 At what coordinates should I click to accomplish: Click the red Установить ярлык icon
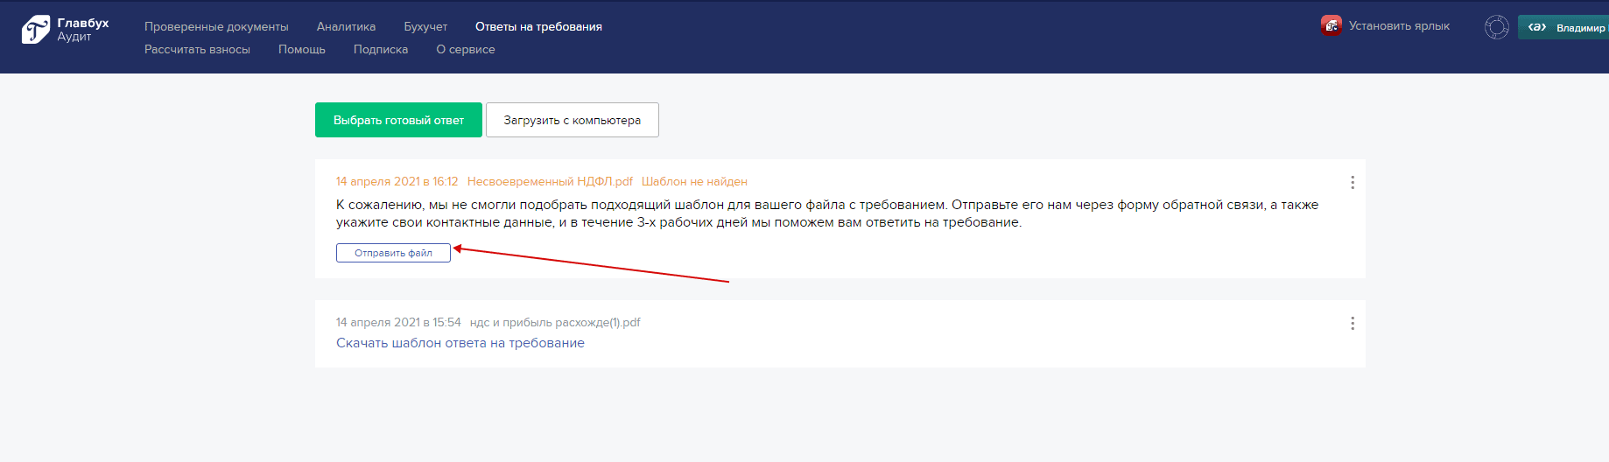coord(1331,26)
